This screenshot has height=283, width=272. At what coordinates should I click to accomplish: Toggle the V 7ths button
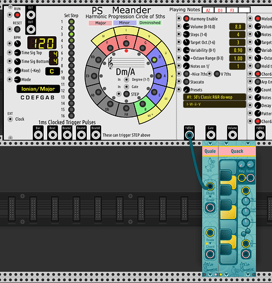[x=217, y=74]
